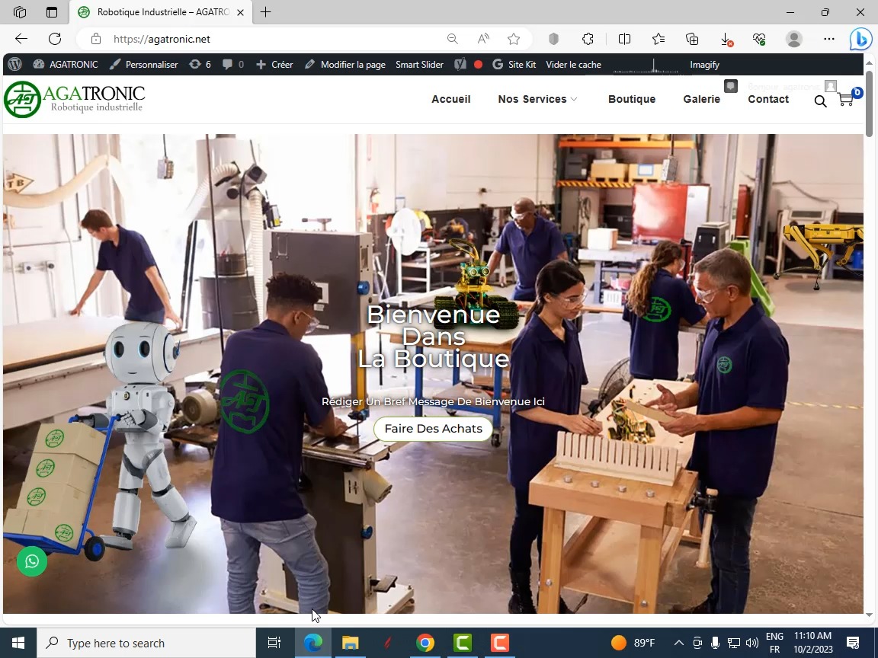Go to the Accueil page
This screenshot has width=878, height=658.
tap(450, 99)
